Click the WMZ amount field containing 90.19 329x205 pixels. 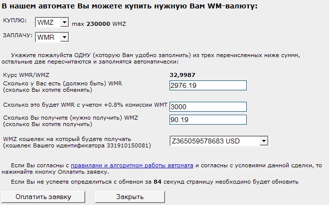point(208,120)
